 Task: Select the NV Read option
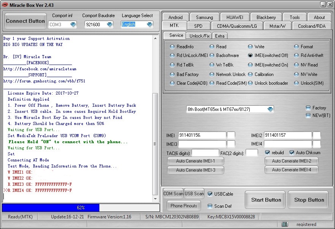296,65
